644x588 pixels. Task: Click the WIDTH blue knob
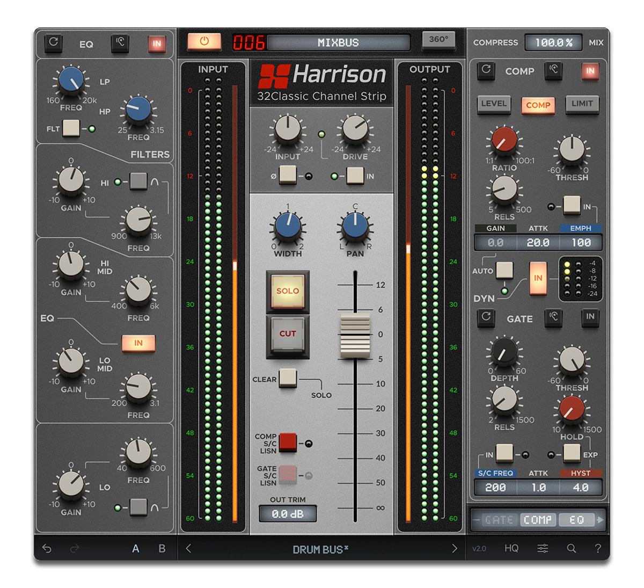point(288,226)
